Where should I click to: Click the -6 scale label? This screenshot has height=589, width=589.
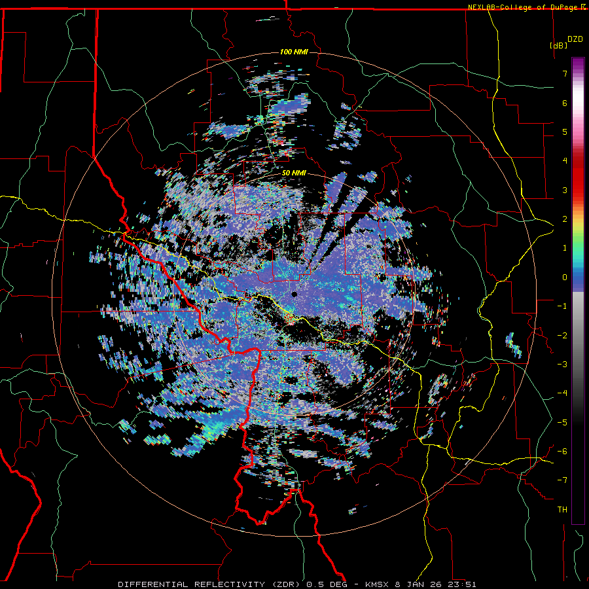tap(562, 452)
